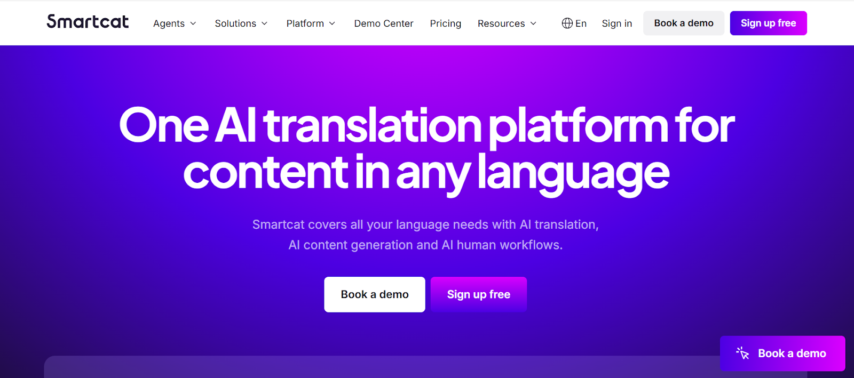The image size is (854, 378).
Task: Select the En language option
Action: point(581,23)
